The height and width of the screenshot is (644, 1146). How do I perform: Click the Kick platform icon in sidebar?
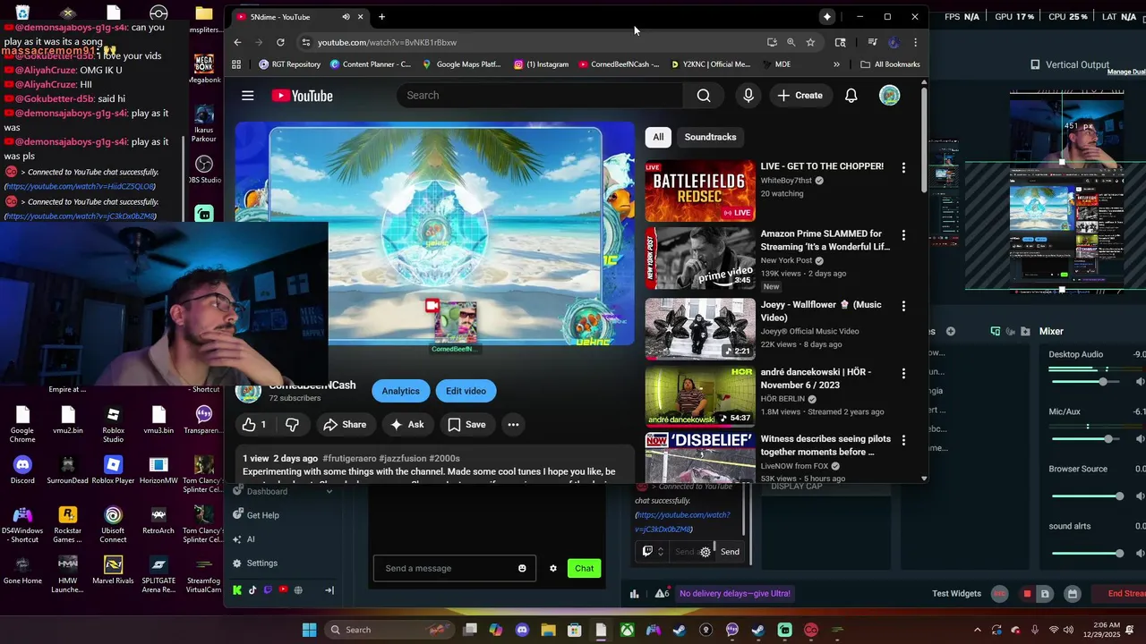pos(237,590)
